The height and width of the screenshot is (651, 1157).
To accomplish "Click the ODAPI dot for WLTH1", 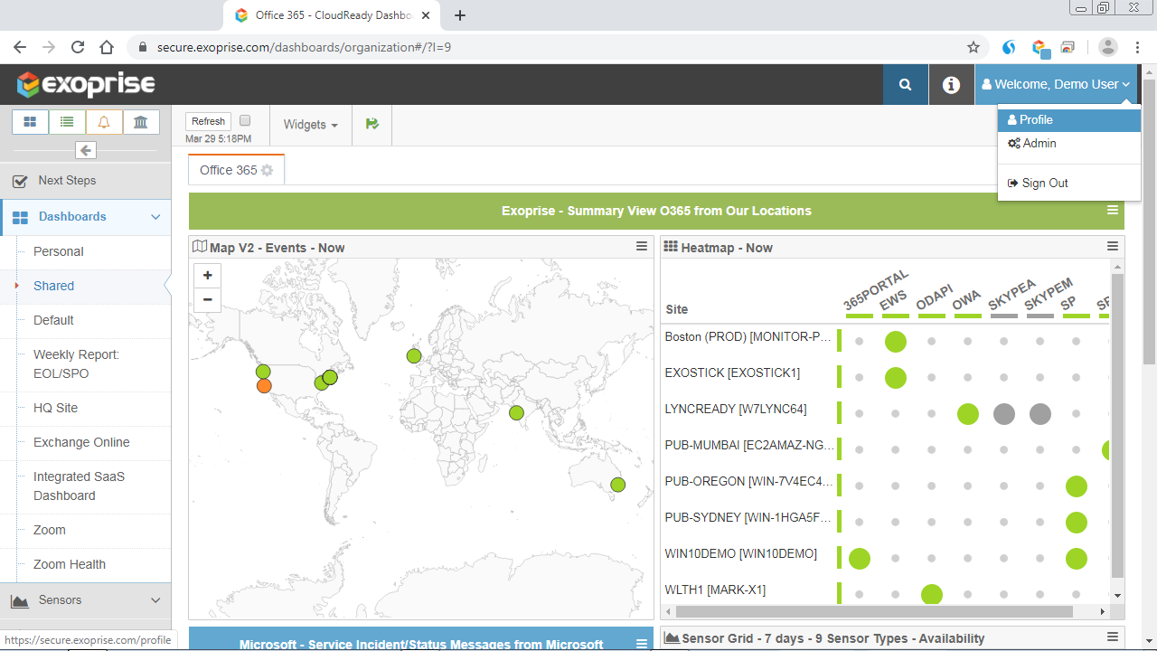I will pos(932,594).
